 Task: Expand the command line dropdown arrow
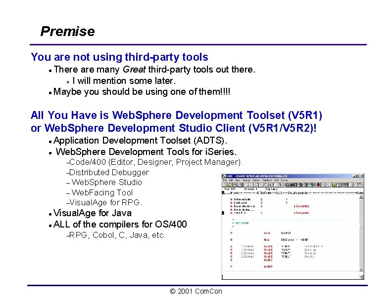[361, 277]
